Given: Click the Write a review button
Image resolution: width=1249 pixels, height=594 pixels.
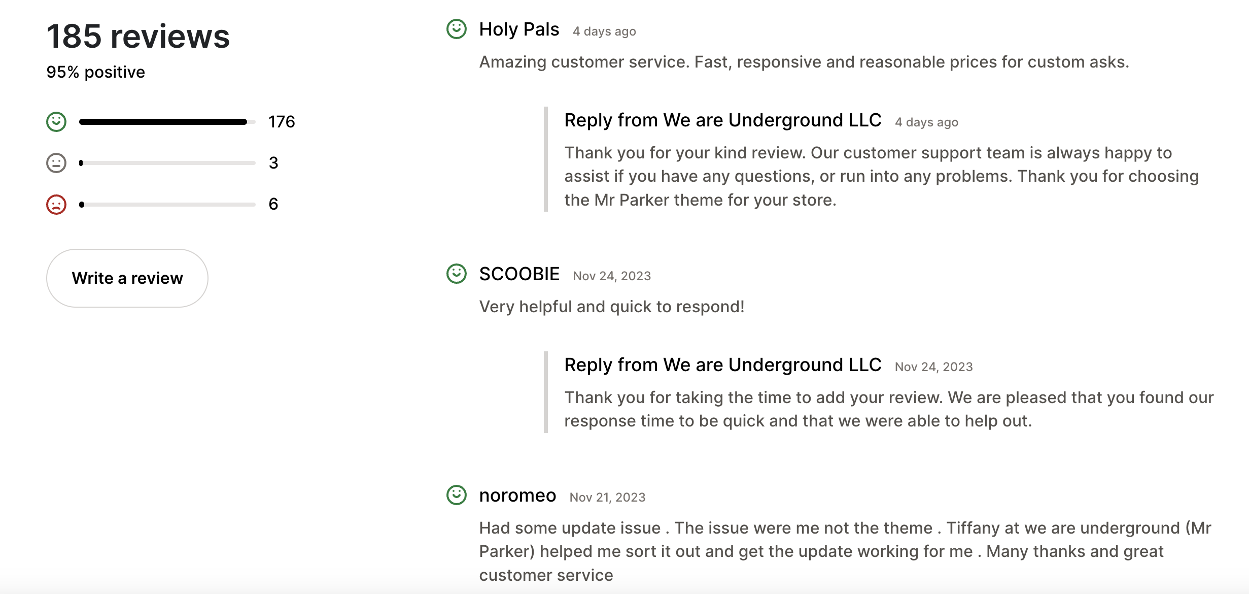Looking at the screenshot, I should pos(127,278).
